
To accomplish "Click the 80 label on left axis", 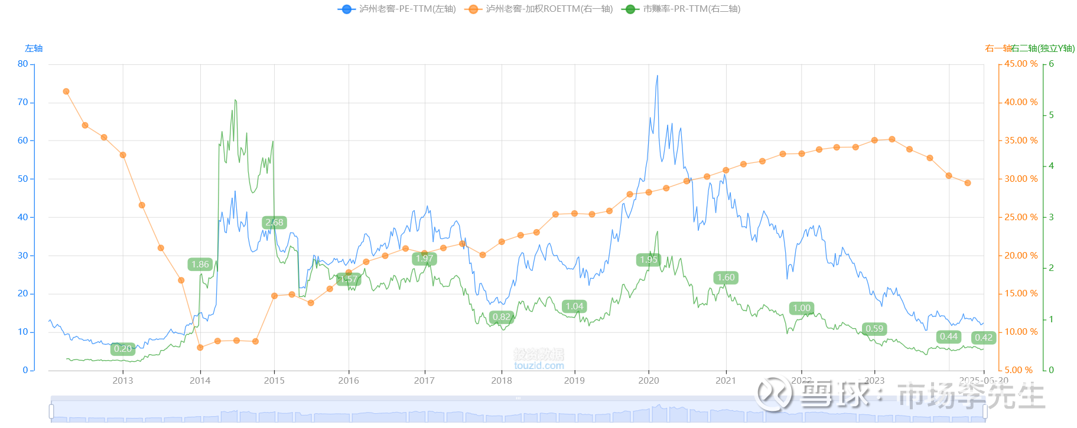I will click(x=22, y=64).
